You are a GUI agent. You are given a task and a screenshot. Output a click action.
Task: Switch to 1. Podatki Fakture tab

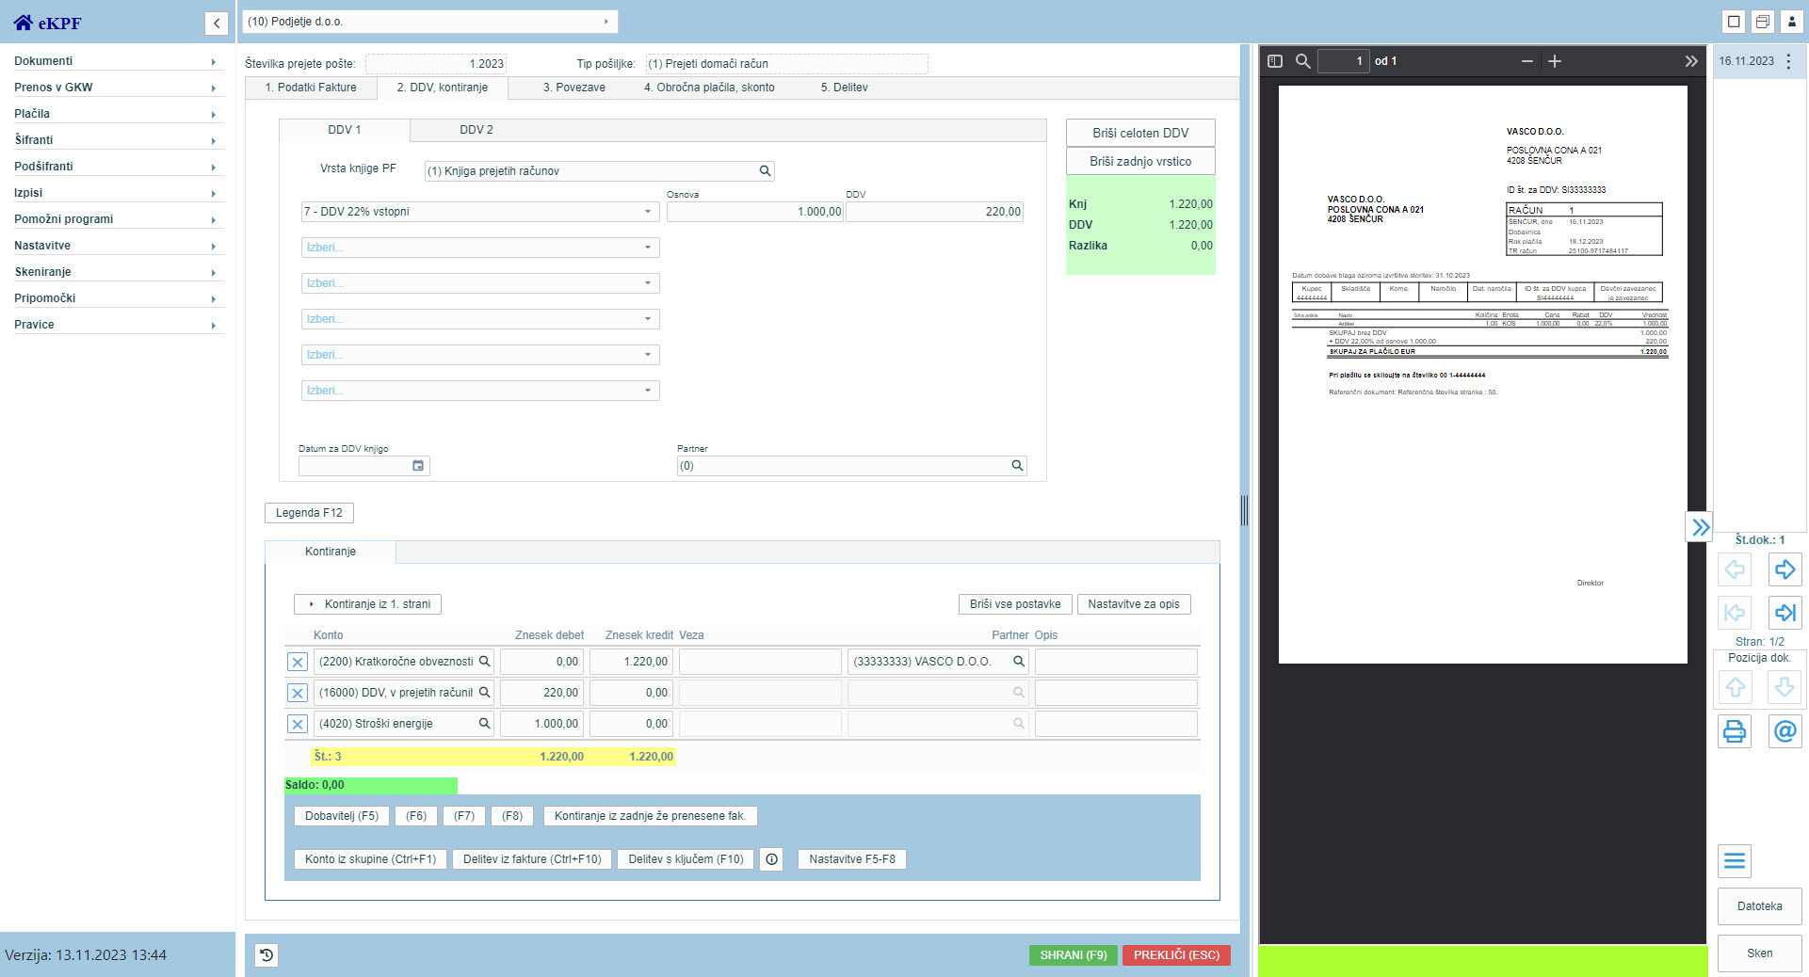311,88
